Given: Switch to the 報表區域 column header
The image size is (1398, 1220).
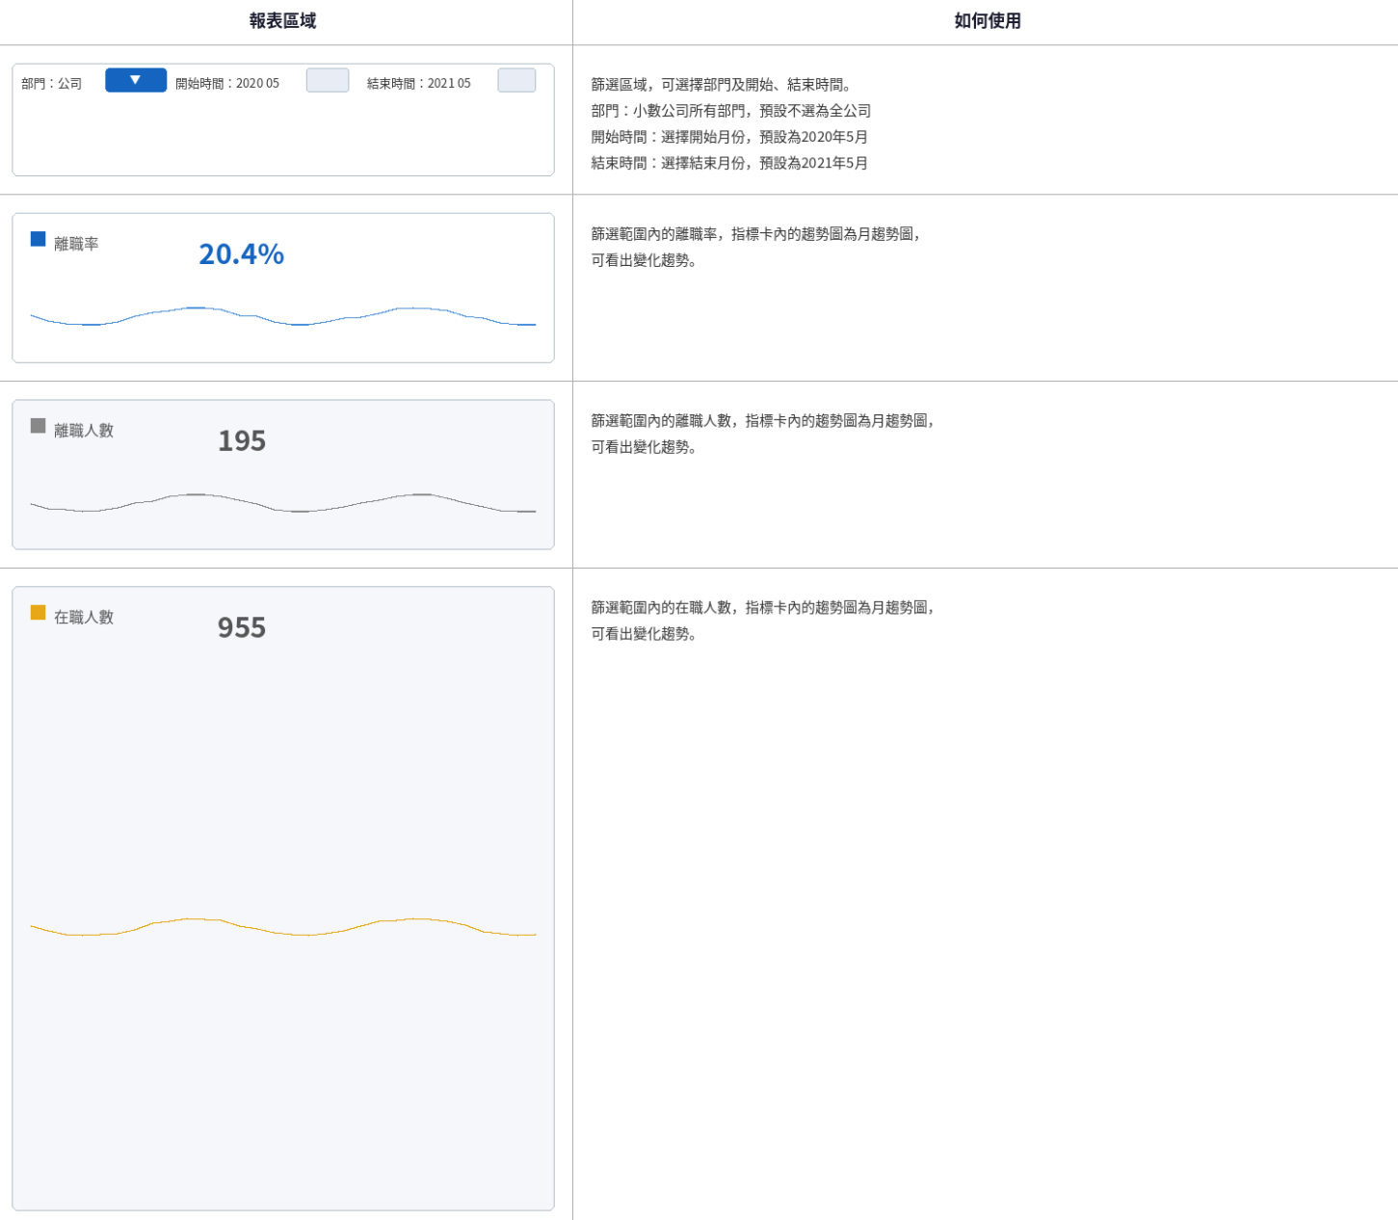Looking at the screenshot, I should (x=284, y=20).
